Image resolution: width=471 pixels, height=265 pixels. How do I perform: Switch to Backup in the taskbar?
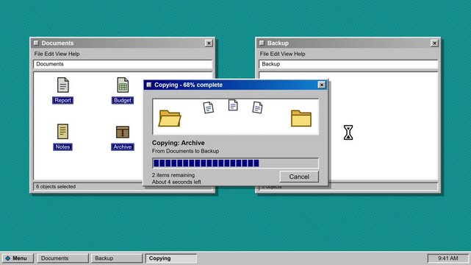tap(117, 258)
